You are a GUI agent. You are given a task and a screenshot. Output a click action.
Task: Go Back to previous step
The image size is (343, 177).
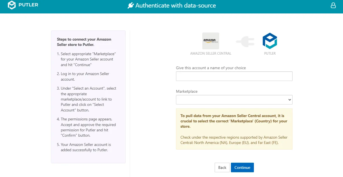tap(222, 167)
